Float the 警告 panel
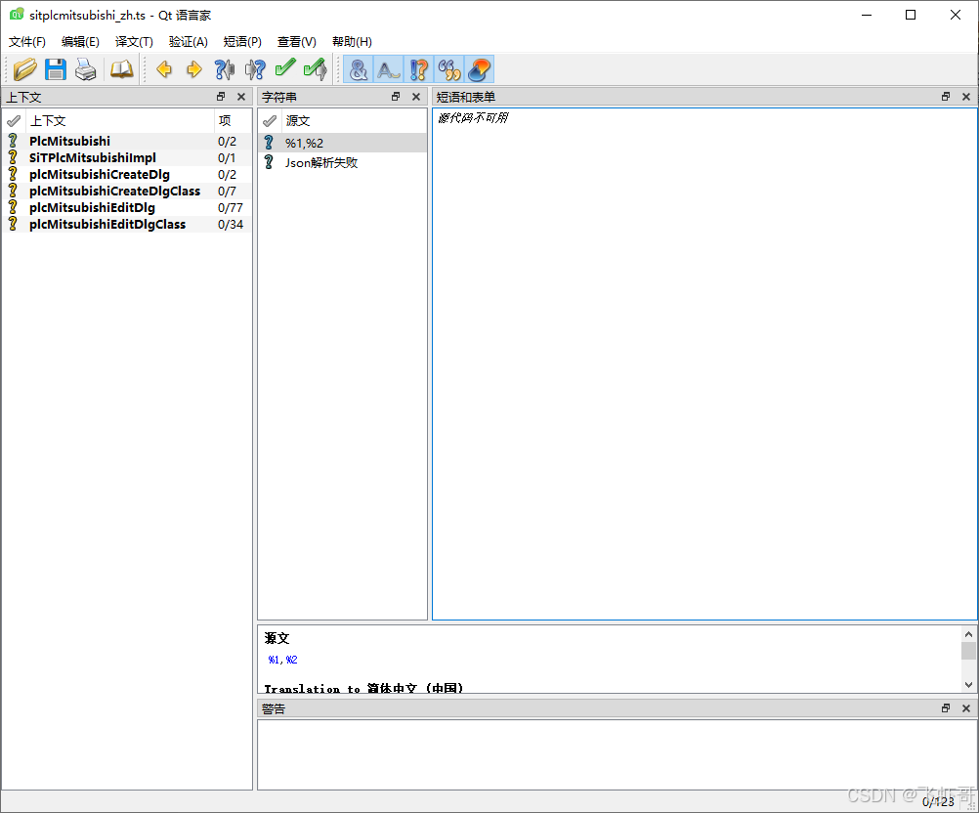The height and width of the screenshot is (813, 979). 945,708
